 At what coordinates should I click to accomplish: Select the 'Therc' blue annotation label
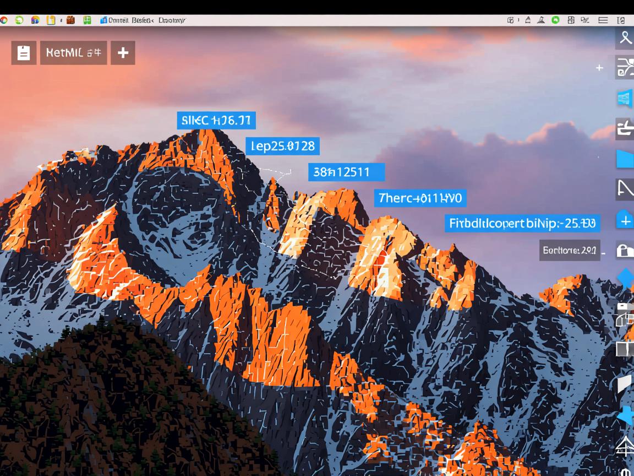[420, 198]
